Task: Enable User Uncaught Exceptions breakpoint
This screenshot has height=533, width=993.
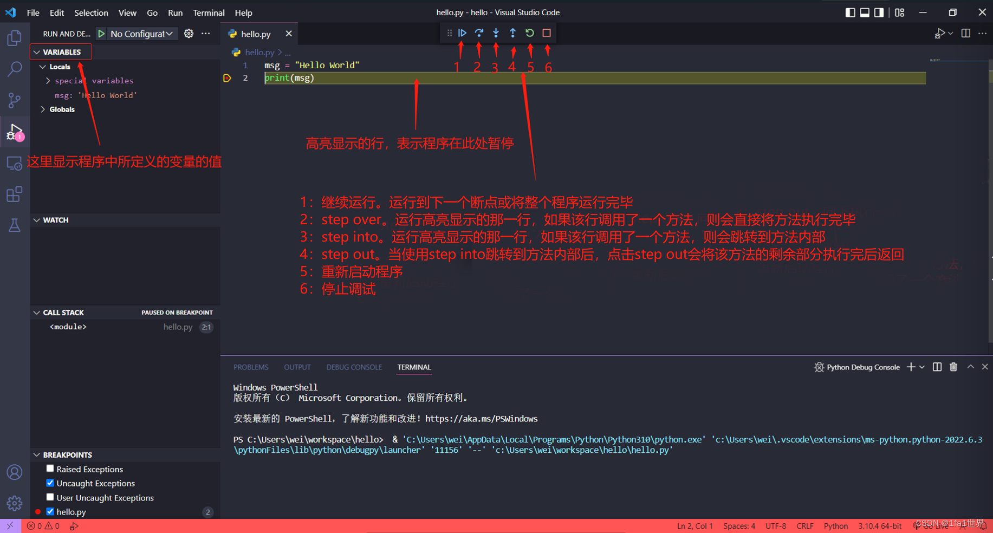Action: (x=50, y=497)
